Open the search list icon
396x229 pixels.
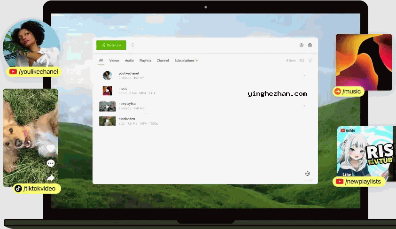coord(302,61)
